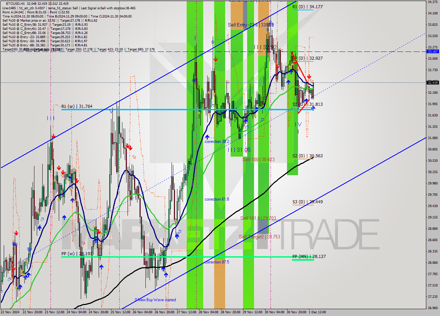The width and height of the screenshot is (440, 316).
Task: Click the Target 685: 17.176 text
Action: click(141, 49)
